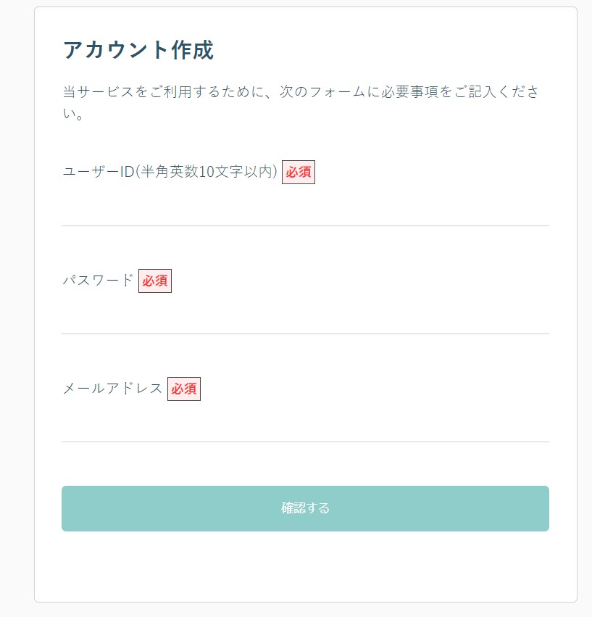Click gray page background left of card
This screenshot has width=592, height=617.
[x=16, y=305]
